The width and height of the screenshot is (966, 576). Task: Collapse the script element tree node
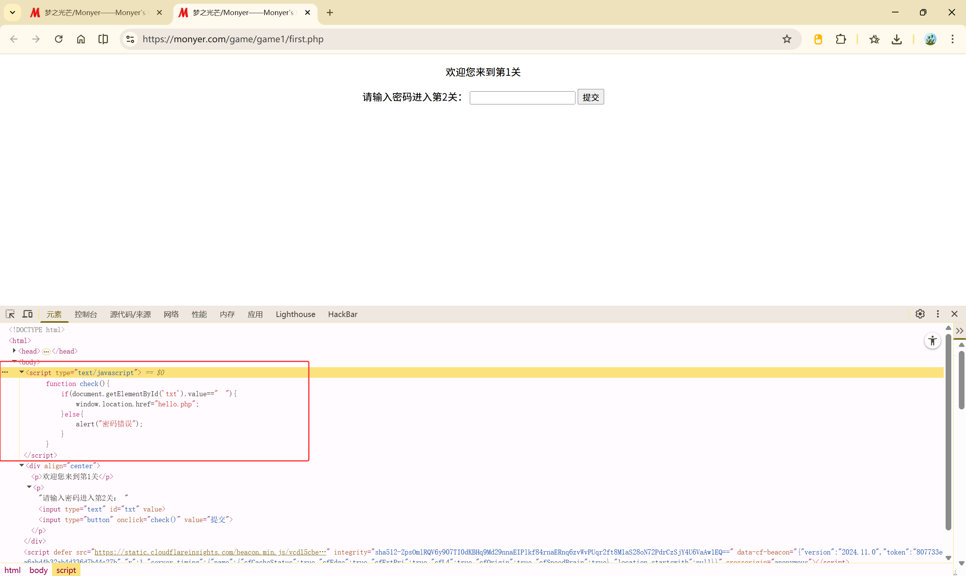tap(22, 372)
